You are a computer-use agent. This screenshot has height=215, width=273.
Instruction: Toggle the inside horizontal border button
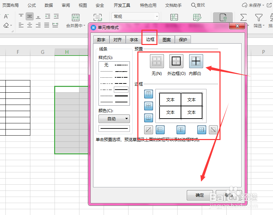(x=149, y=106)
